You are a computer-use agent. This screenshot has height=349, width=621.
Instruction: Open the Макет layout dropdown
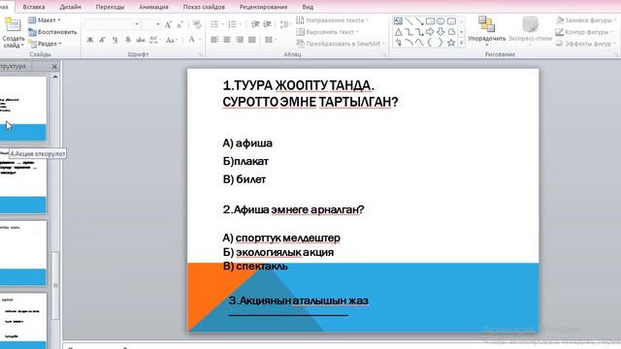[45, 20]
